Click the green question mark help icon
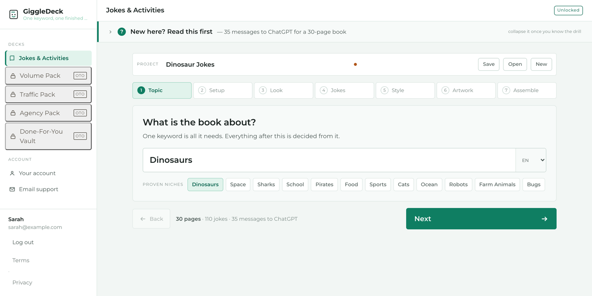The height and width of the screenshot is (296, 592). point(122,32)
